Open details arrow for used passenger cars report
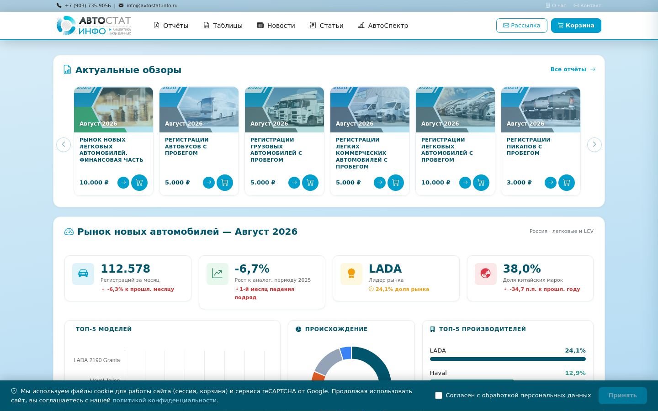 [465, 183]
